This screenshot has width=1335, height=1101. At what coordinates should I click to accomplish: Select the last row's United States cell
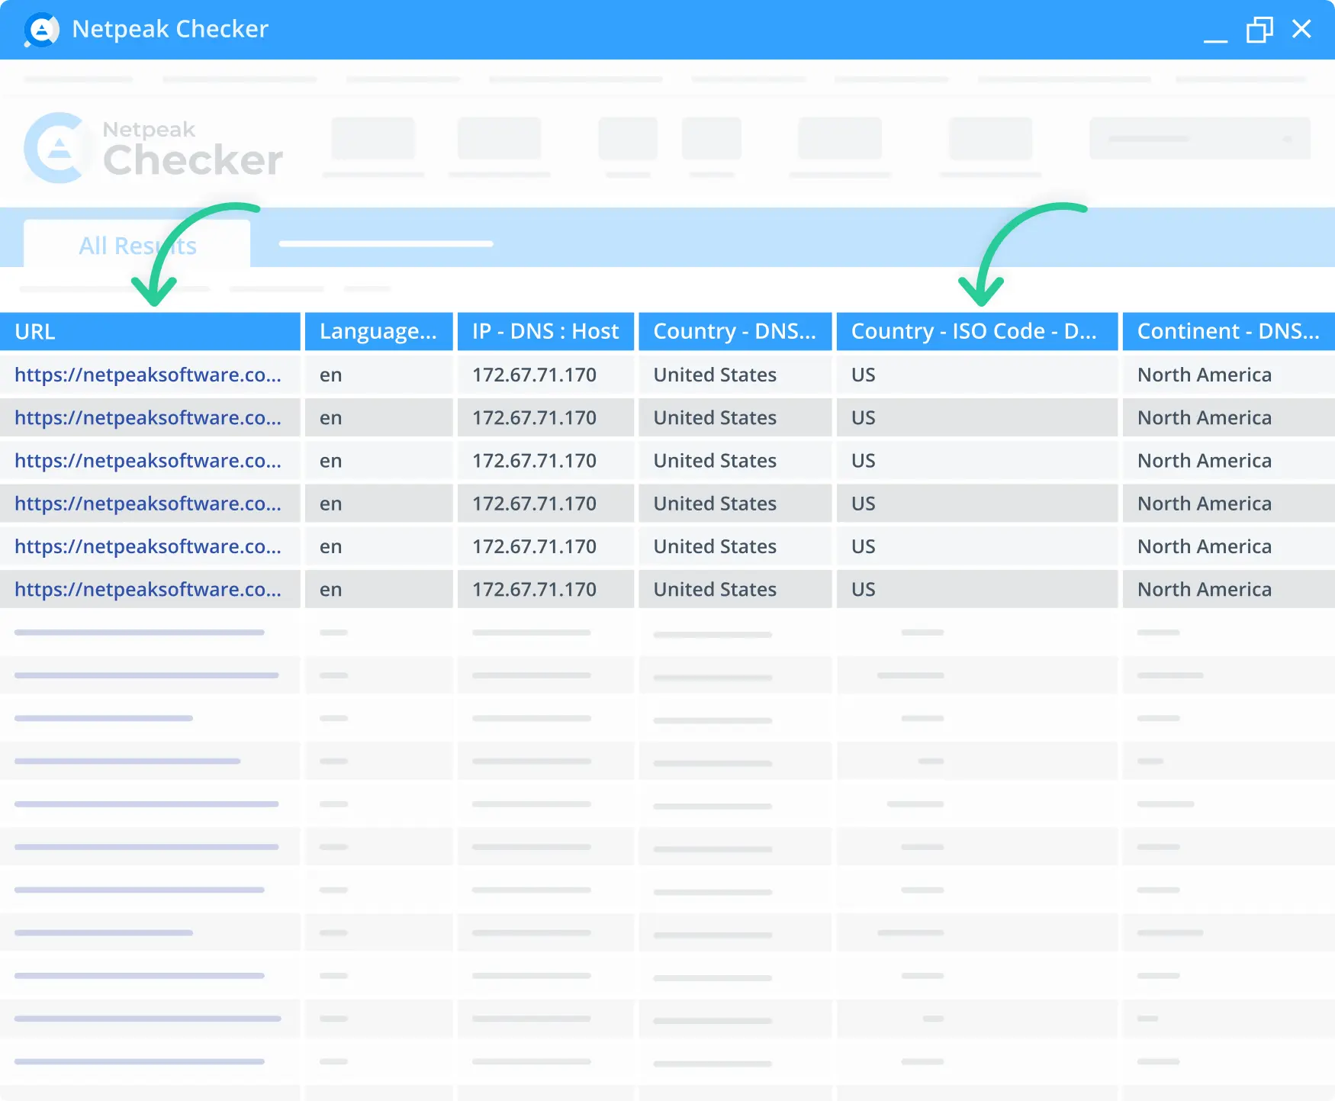(735, 589)
